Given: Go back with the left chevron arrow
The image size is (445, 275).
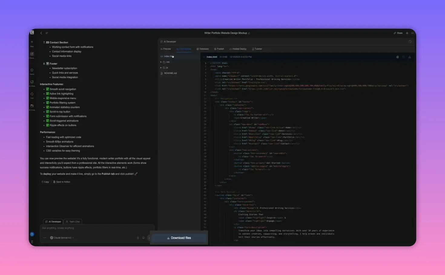Looking at the screenshot, I should point(41,33).
